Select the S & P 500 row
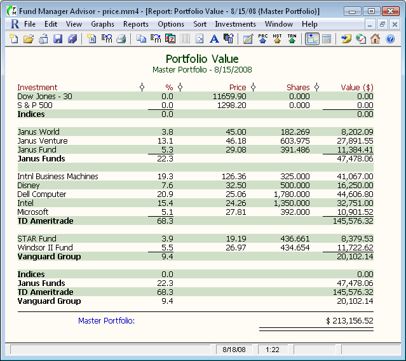This screenshot has height=361, width=406. click(196, 105)
